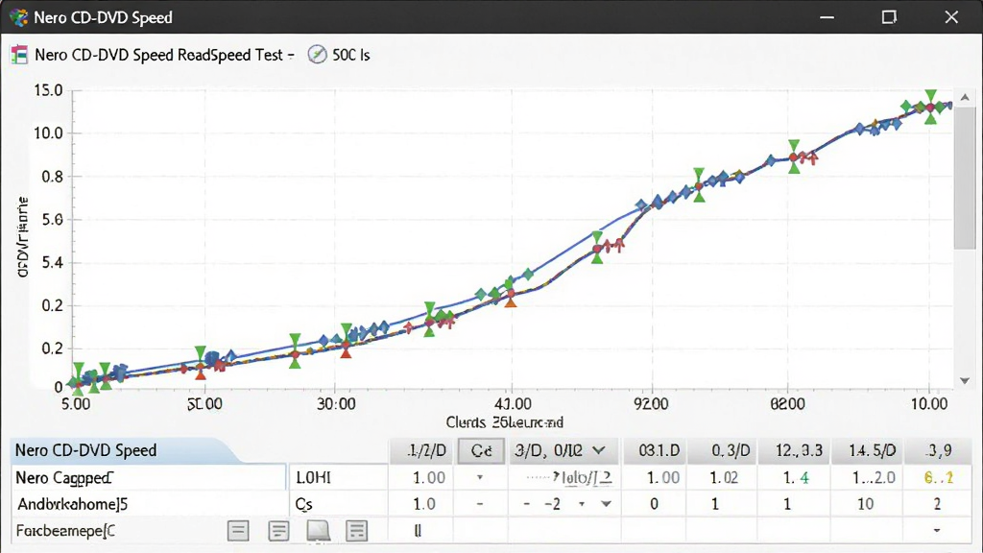Image resolution: width=983 pixels, height=553 pixels.
Task: Click the fourth list icon in Farcbeamepe[C row
Action: (357, 531)
